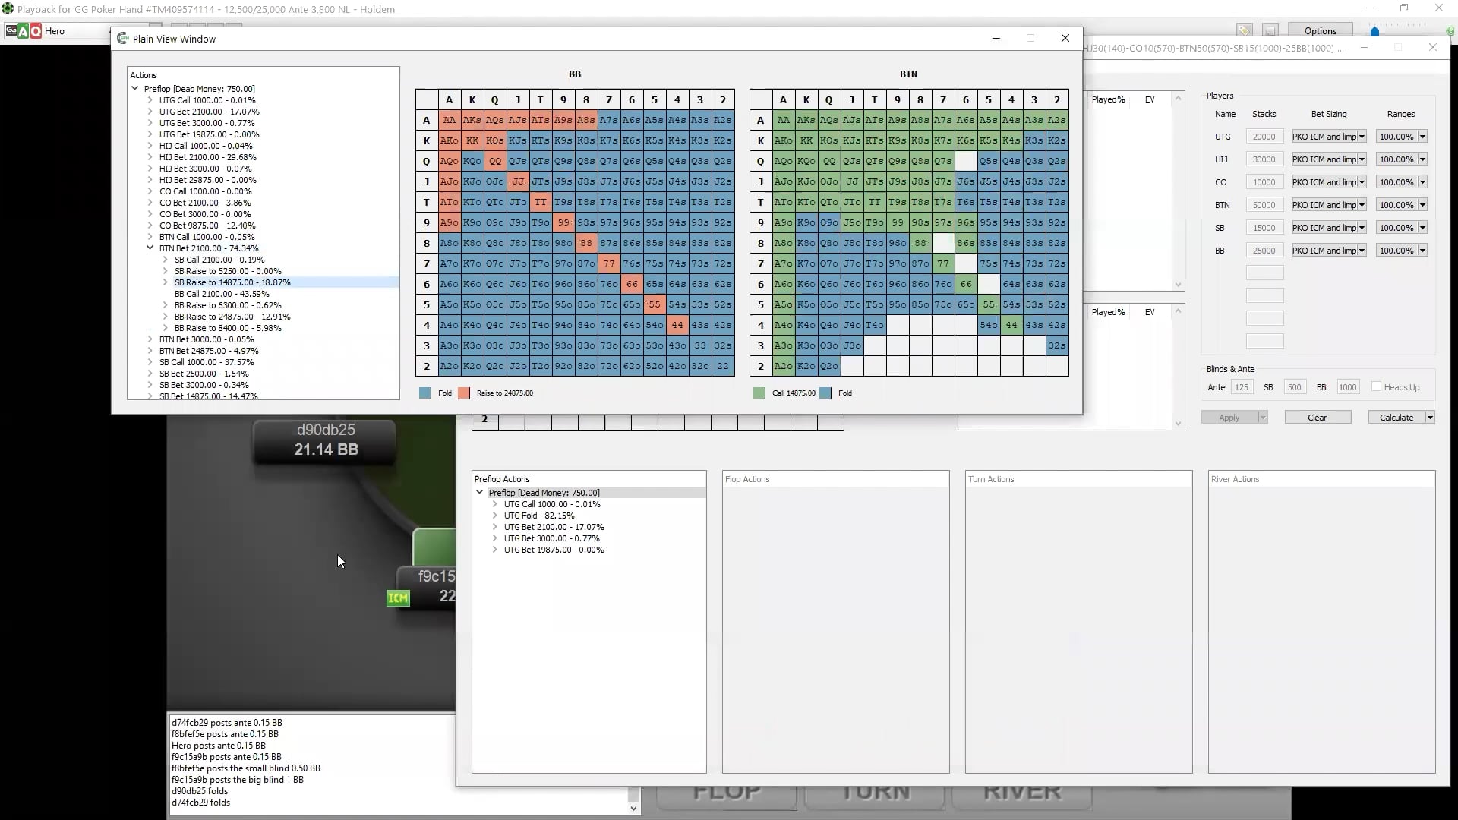Click the green Ace card icon
1458x820 pixels.
point(24,31)
